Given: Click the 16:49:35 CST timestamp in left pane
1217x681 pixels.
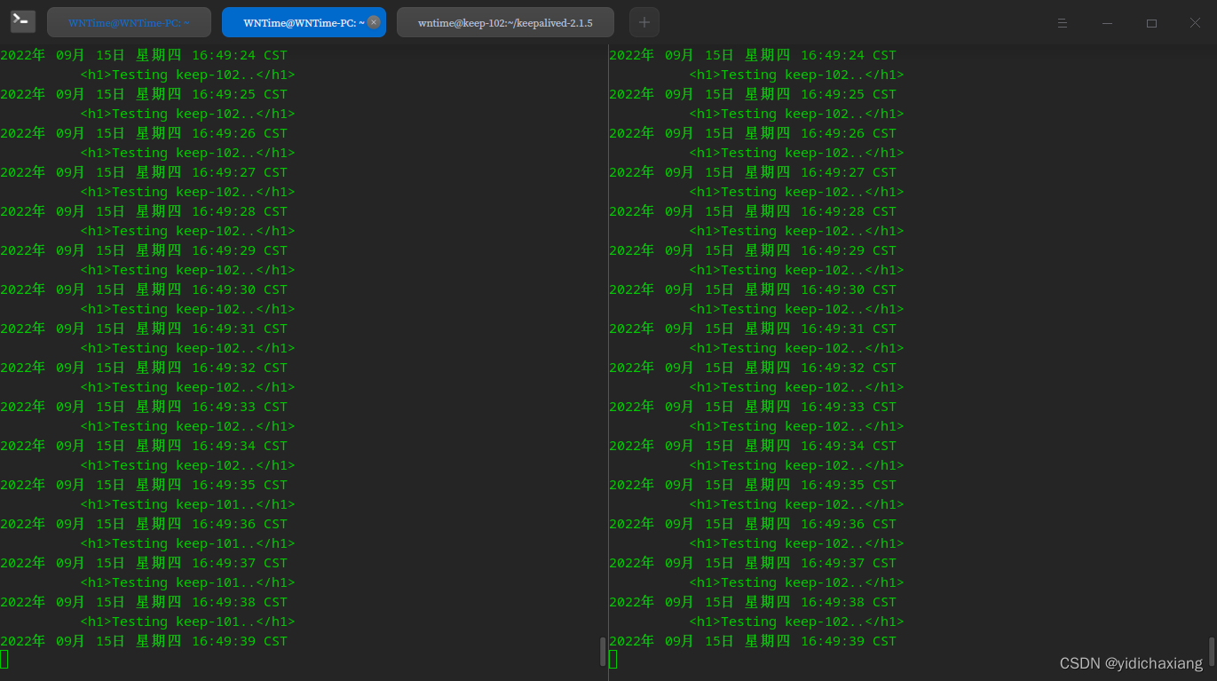Looking at the screenshot, I should (x=240, y=485).
